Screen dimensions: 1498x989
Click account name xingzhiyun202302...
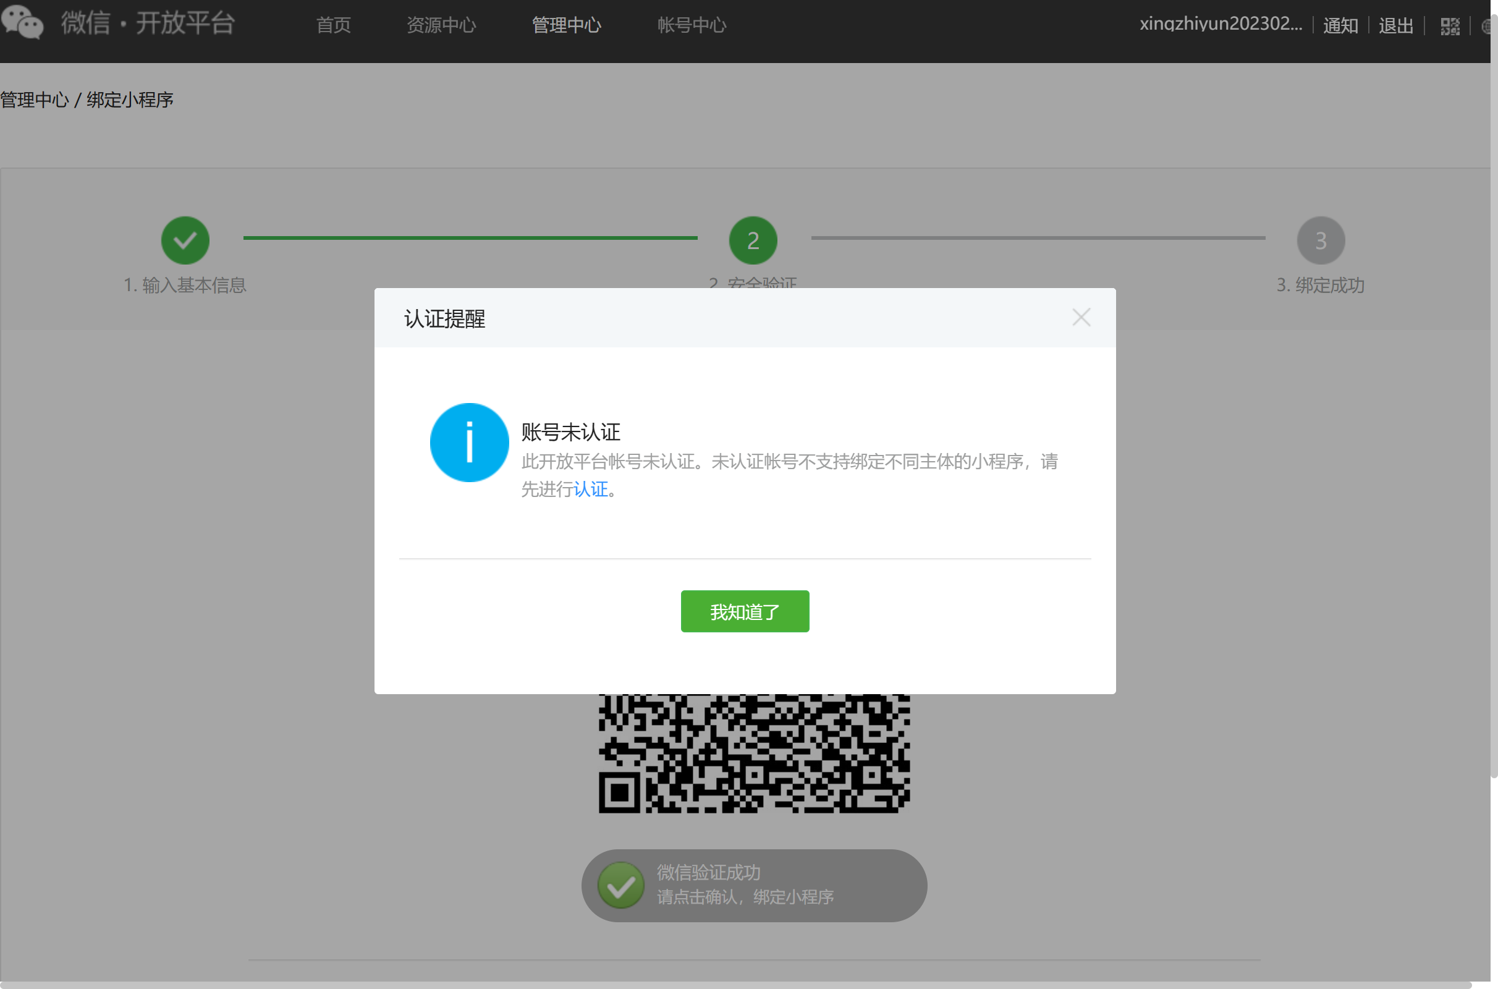[x=1220, y=24]
